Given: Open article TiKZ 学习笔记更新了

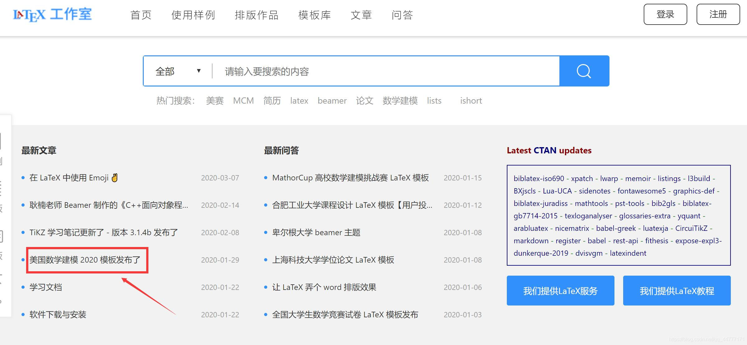Looking at the screenshot, I should pos(104,232).
